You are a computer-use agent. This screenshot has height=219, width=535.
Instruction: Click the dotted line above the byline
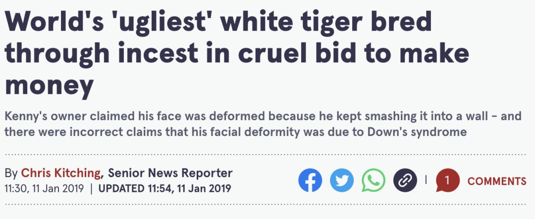pos(267,155)
